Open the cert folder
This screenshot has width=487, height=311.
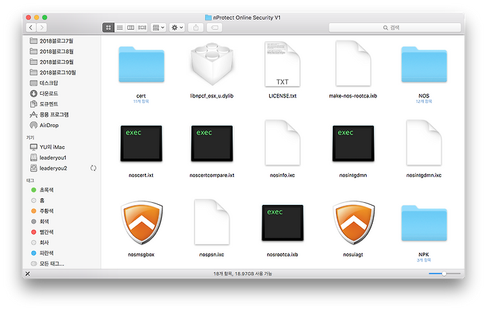click(x=141, y=64)
